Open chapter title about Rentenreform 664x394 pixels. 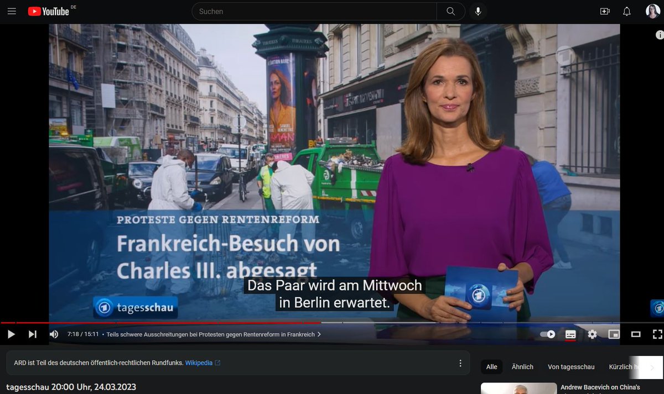tap(214, 334)
